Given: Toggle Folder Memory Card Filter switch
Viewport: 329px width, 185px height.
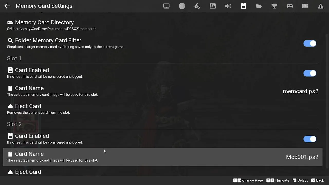Looking at the screenshot, I should (x=310, y=43).
